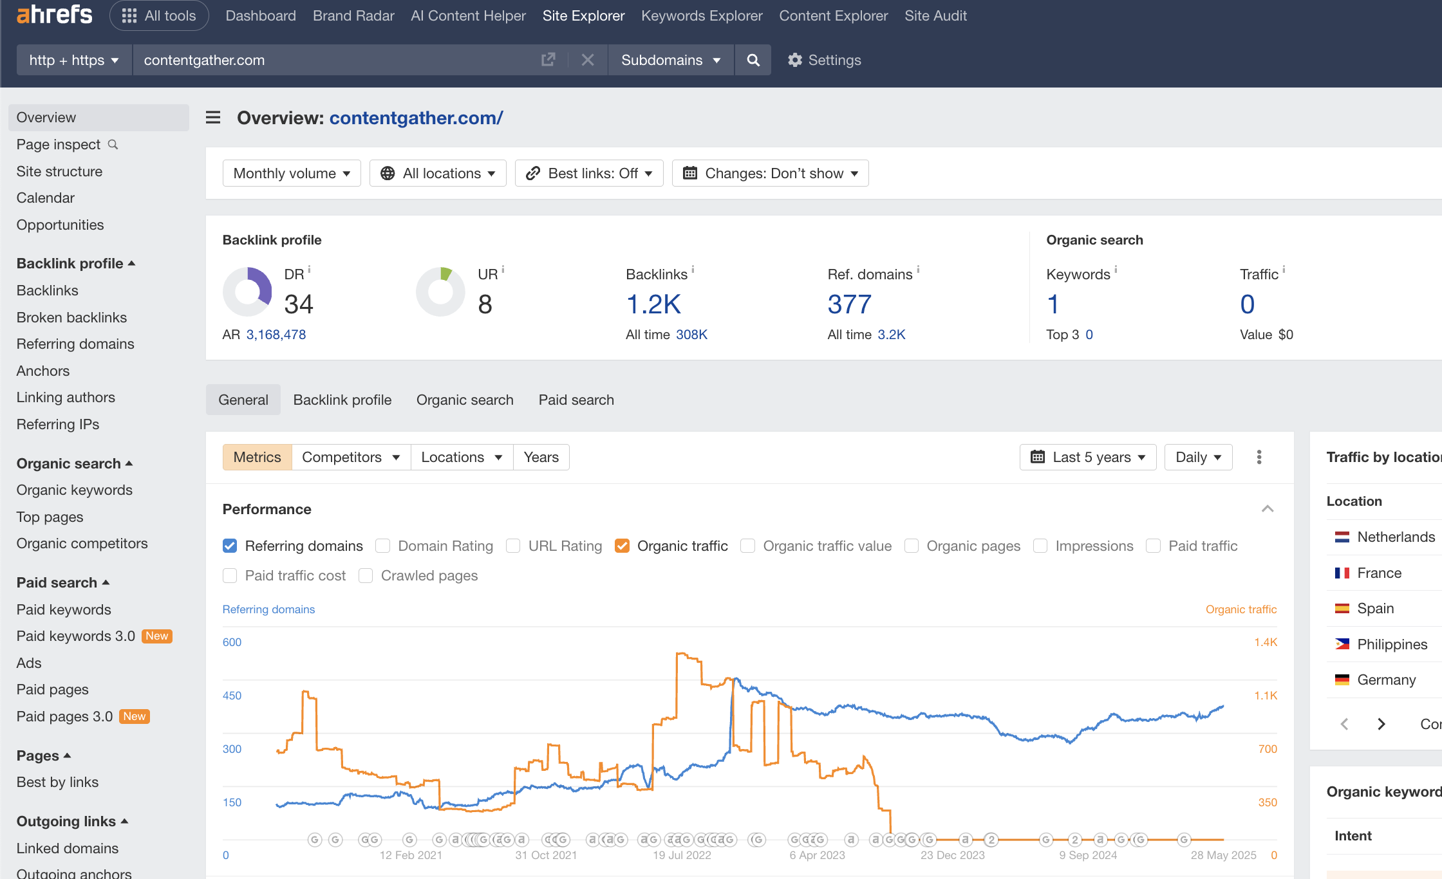Screen dimensions: 1442x879
Task: Open Site Audit in the top menu
Action: coord(935,15)
